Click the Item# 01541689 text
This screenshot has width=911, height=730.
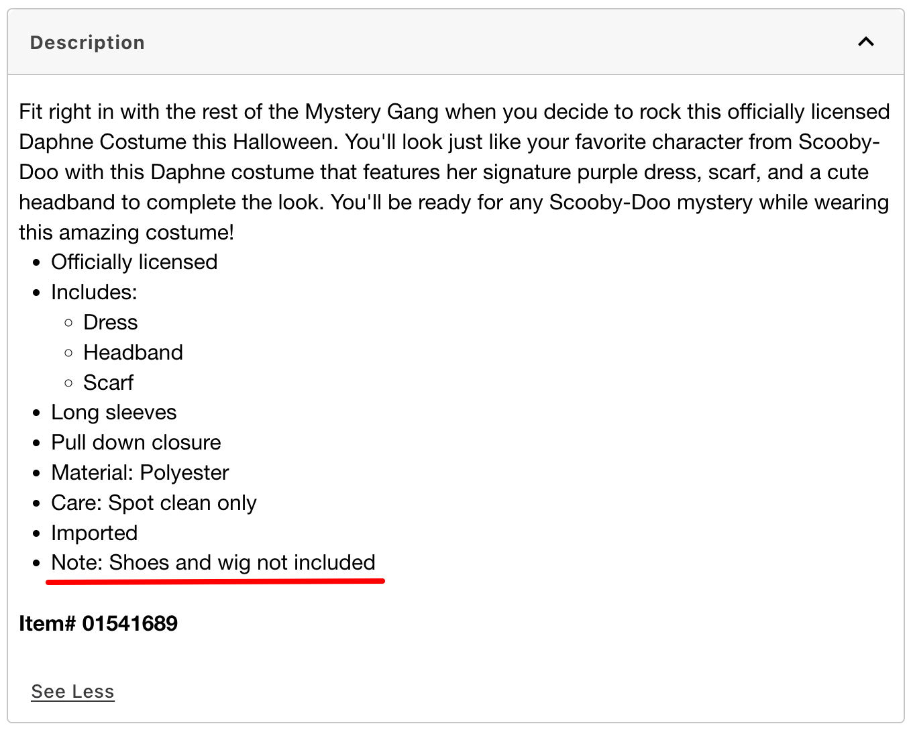[x=99, y=623]
